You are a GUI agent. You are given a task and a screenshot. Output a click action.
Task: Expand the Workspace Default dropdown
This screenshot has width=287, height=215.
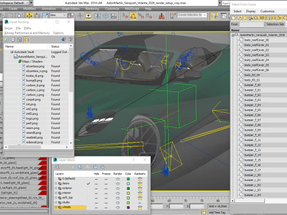(16, 3)
